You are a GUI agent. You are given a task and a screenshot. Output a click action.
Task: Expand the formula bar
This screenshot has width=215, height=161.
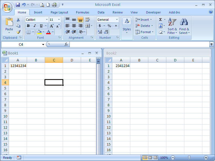[211, 44]
